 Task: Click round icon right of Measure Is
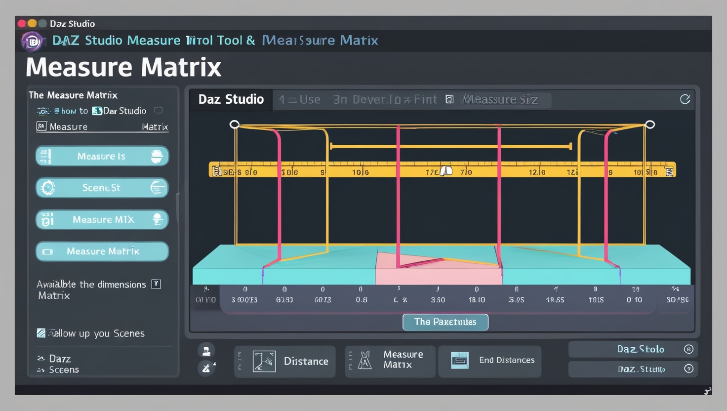click(x=157, y=156)
